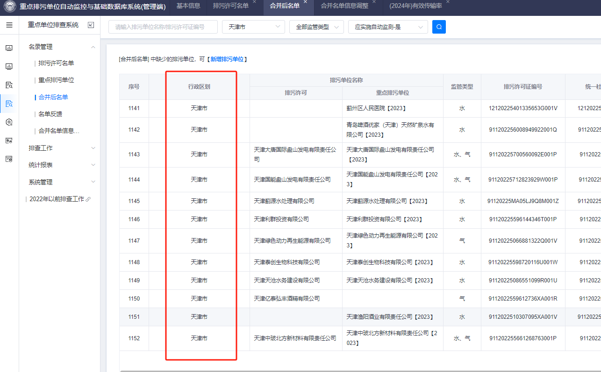
Task: Select row number 1141
Action: click(x=134, y=108)
